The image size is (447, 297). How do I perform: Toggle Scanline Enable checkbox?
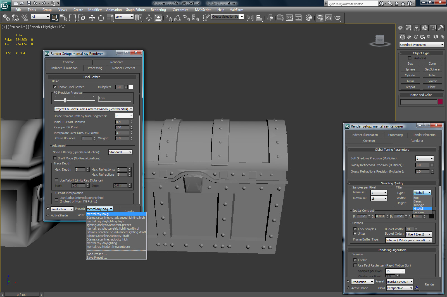(355, 260)
